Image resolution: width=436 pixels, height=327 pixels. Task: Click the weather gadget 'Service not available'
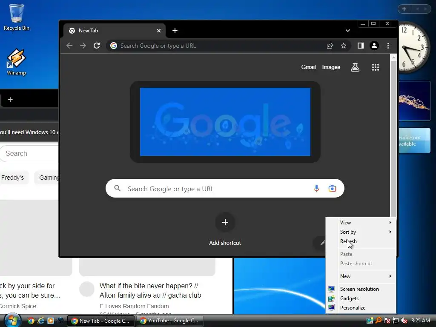point(415,141)
